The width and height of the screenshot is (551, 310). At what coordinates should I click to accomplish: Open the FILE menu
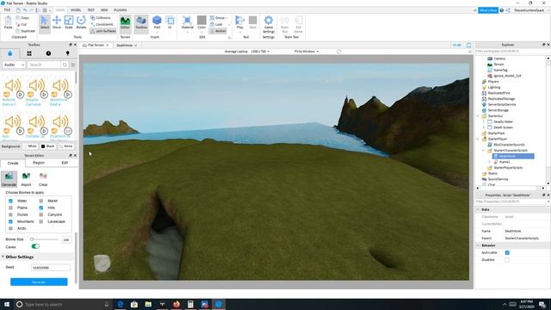point(7,10)
